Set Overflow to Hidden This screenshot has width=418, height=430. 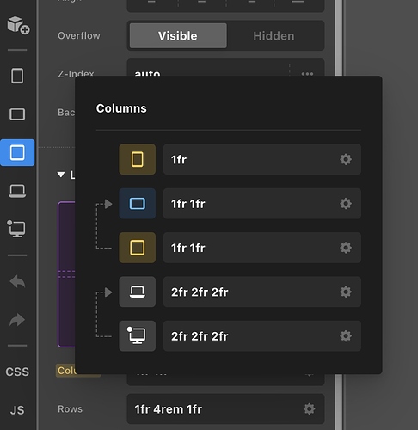tap(274, 36)
